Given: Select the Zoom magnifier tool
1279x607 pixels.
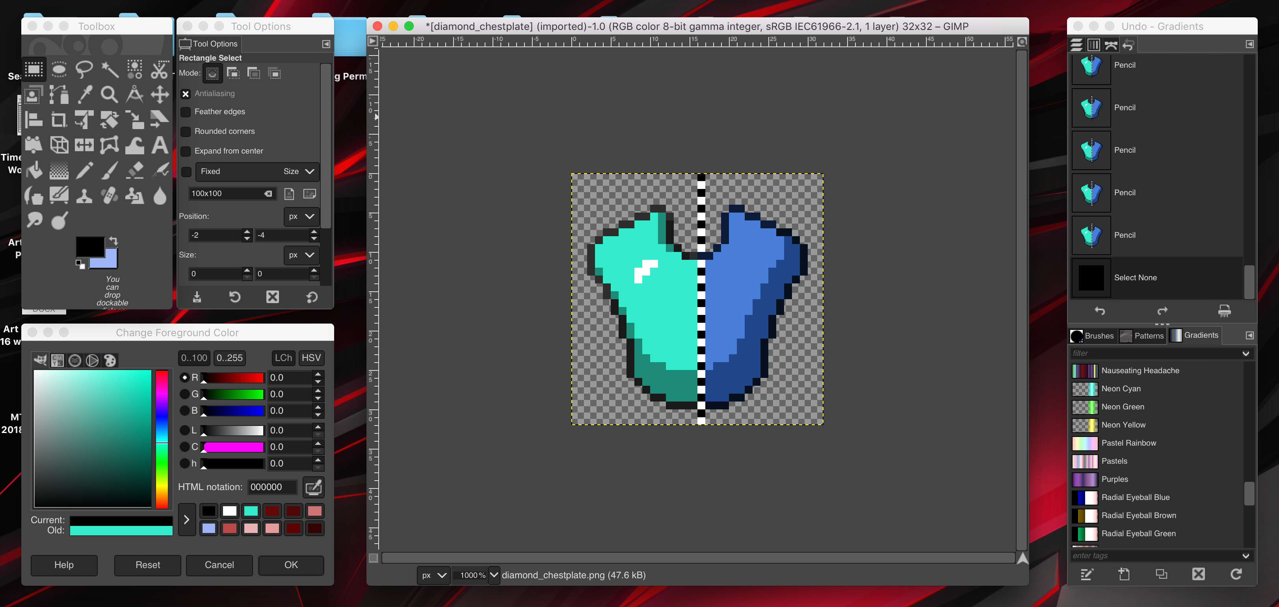Looking at the screenshot, I should [x=109, y=94].
